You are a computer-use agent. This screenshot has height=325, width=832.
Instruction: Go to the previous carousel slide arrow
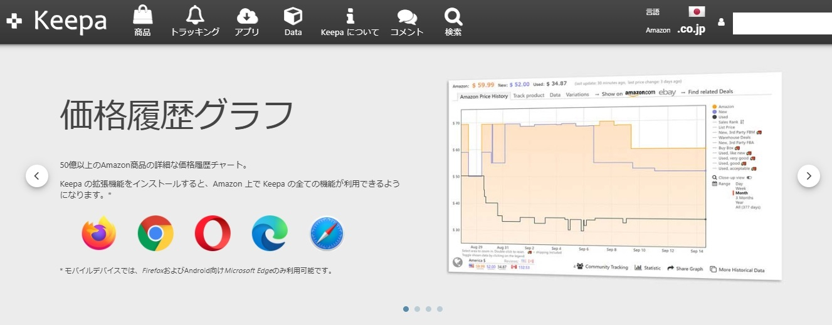(x=37, y=176)
